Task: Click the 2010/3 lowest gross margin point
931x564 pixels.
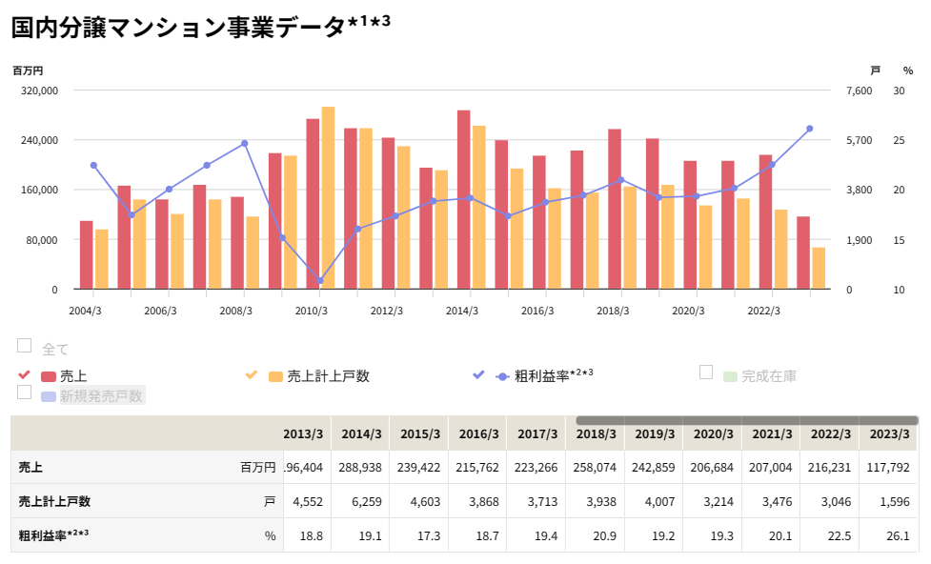Action: coord(320,280)
